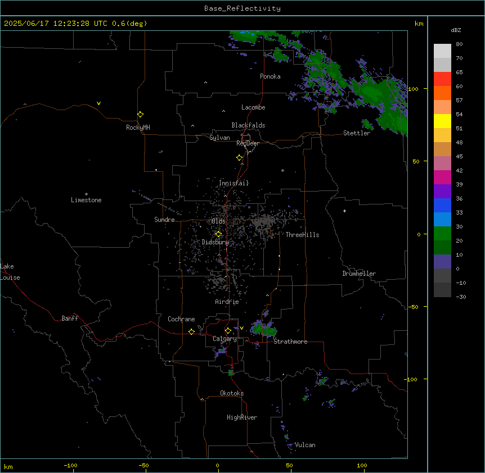Click the Sylvan label
The height and width of the screenshot is (473, 485).
click(x=219, y=138)
